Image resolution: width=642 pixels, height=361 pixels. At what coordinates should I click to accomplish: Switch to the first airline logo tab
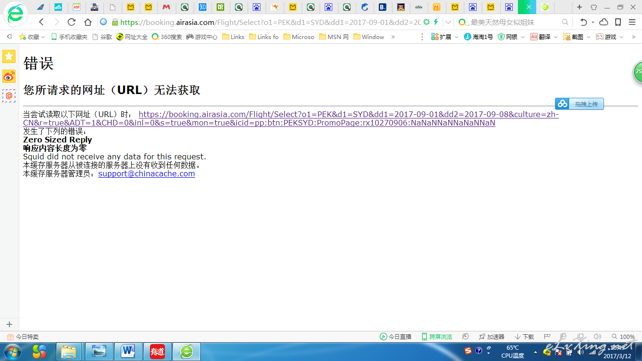click(x=40, y=7)
